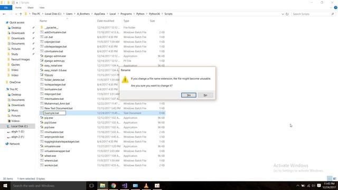Jump to AppData in the breadcrumb path
This screenshot has width=338, height=190.
[100, 14]
